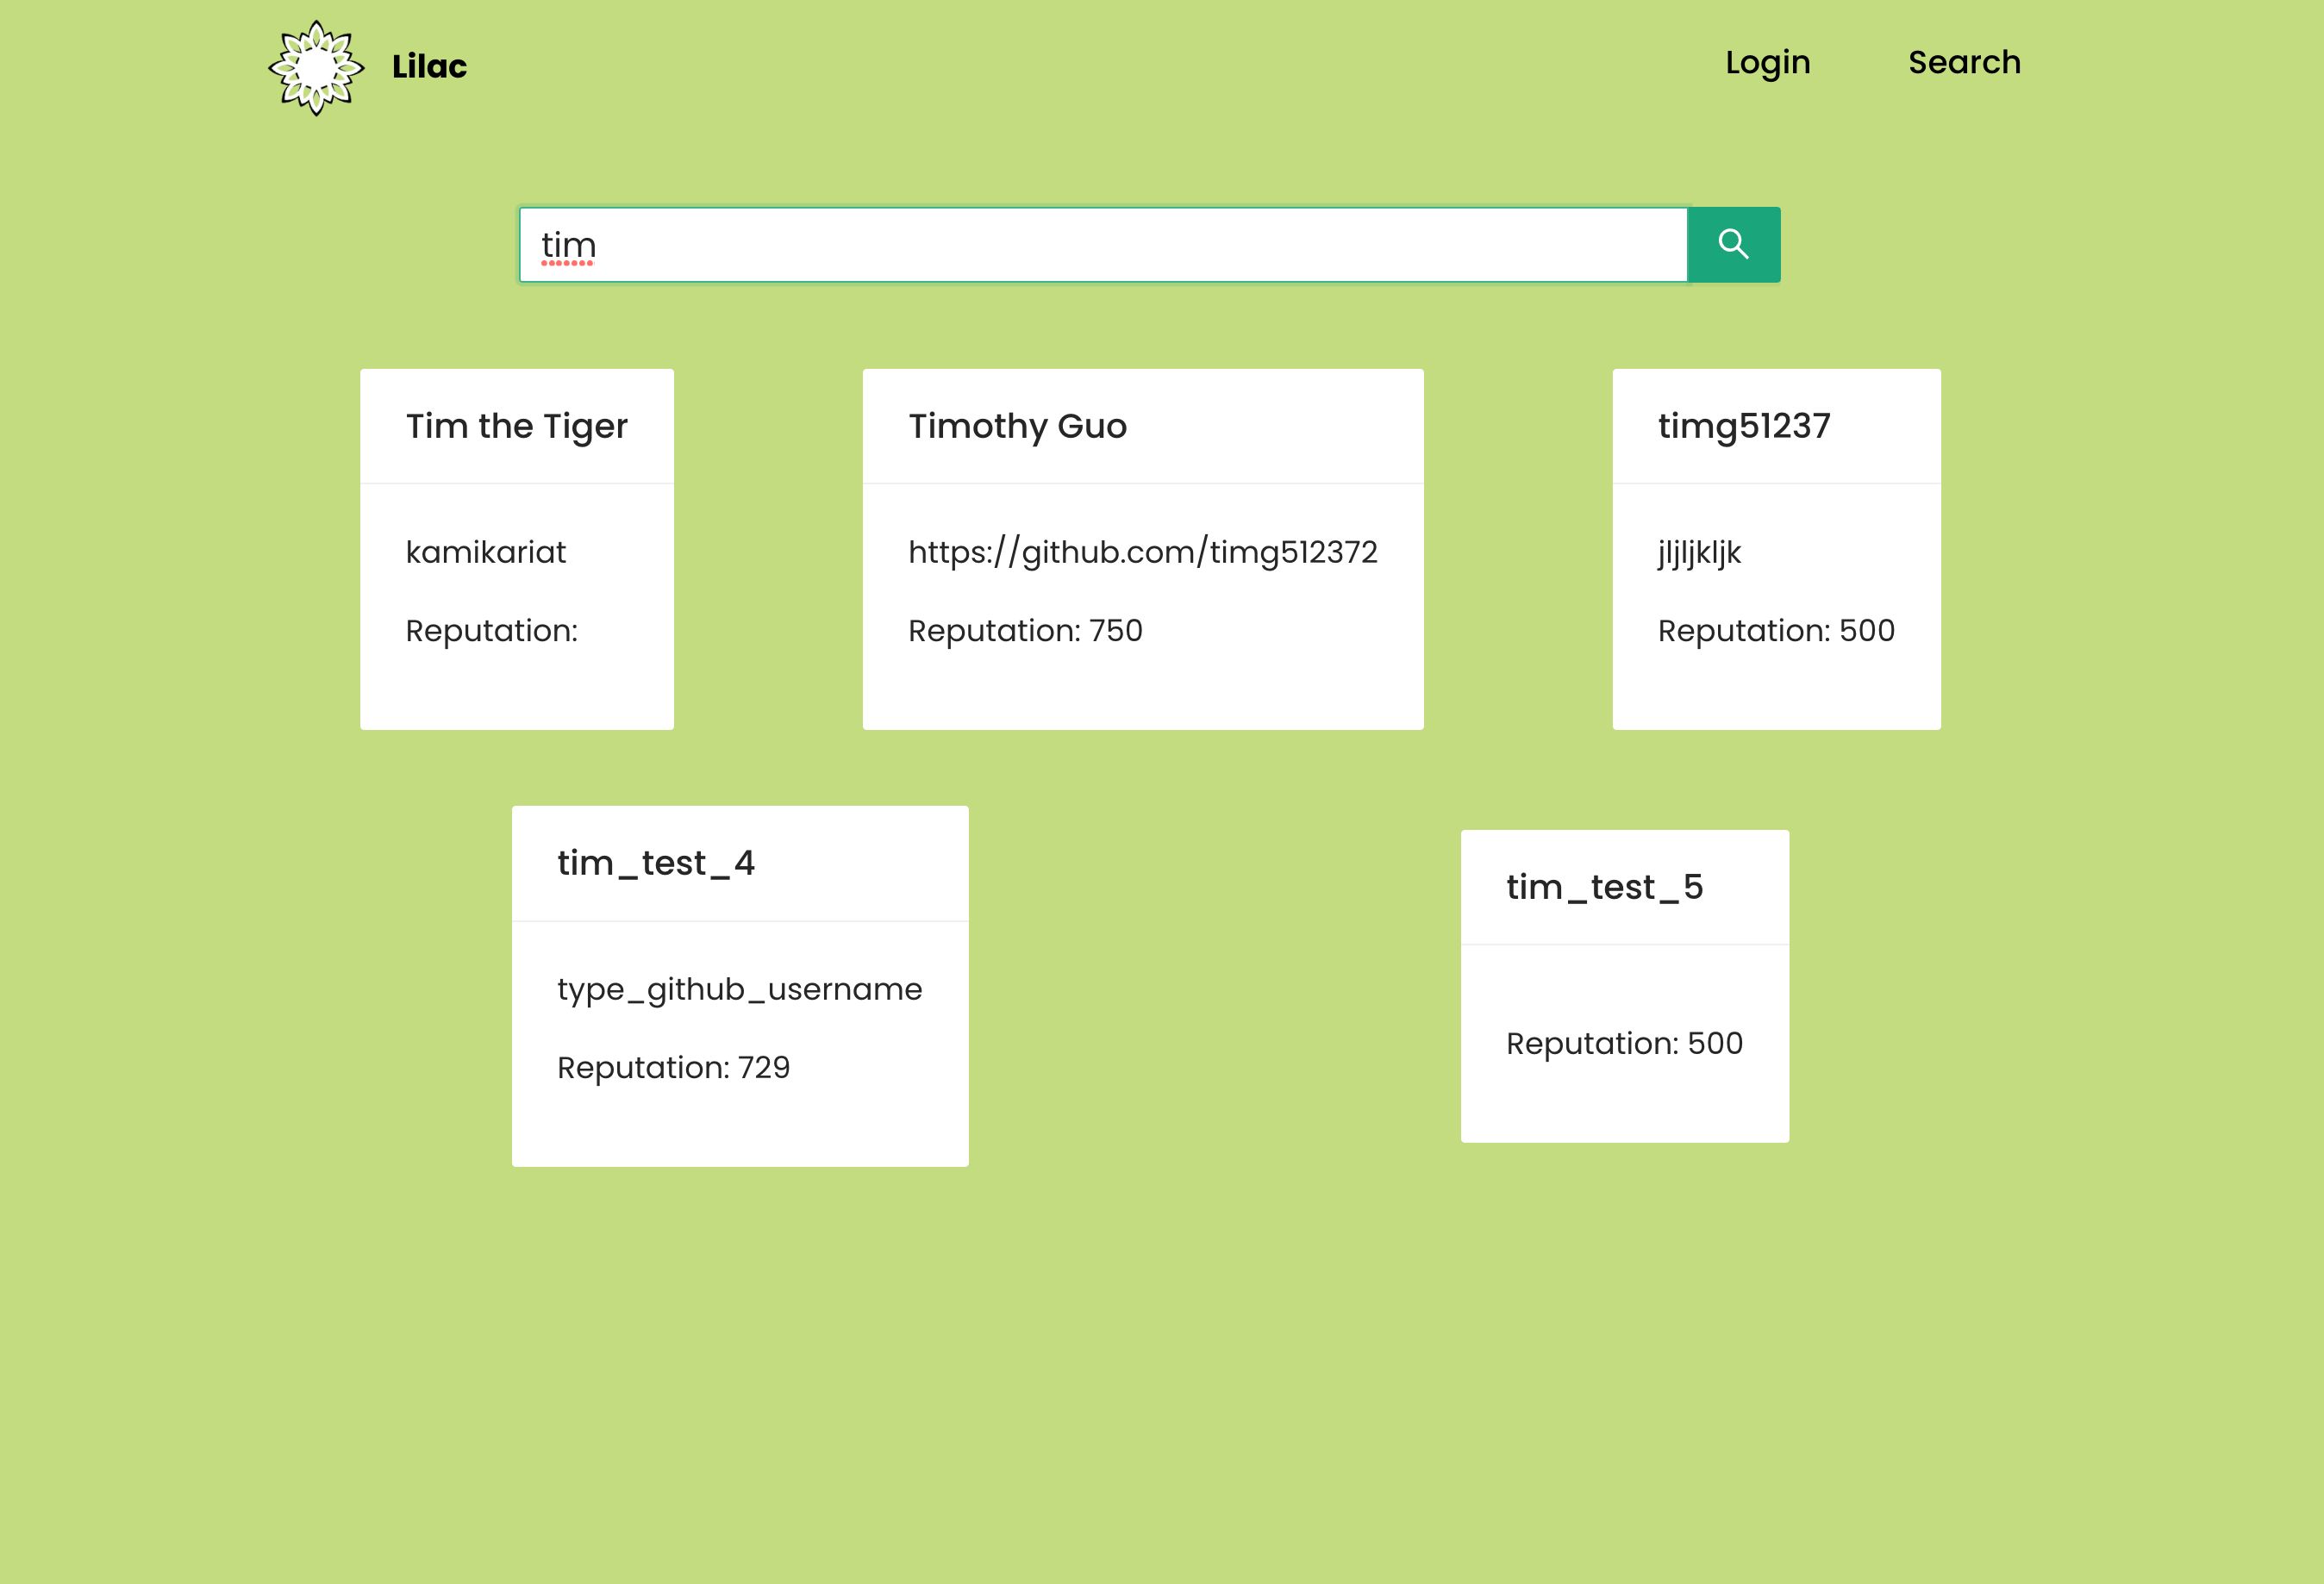Click the Search button in navbar
2324x1584 pixels.
pos(1965,62)
